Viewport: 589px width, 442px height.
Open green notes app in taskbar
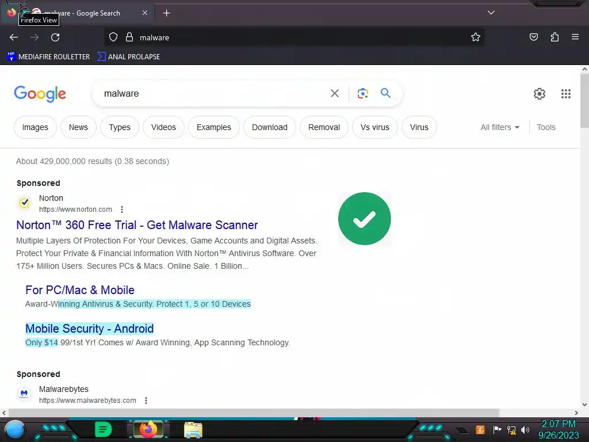[104, 429]
